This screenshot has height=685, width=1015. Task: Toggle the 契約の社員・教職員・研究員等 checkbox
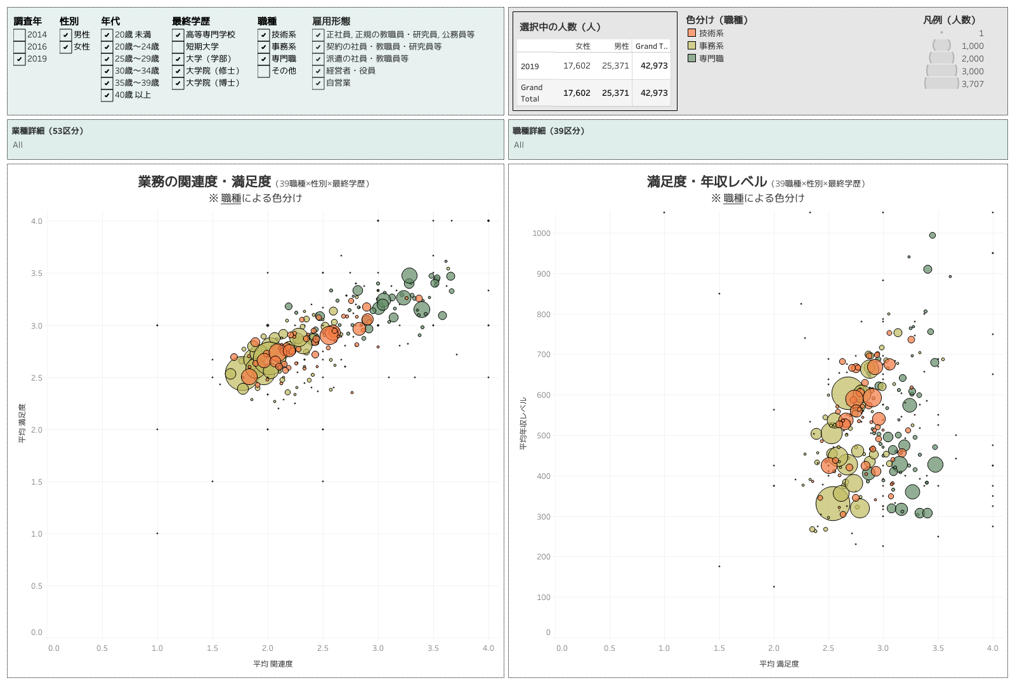[318, 47]
